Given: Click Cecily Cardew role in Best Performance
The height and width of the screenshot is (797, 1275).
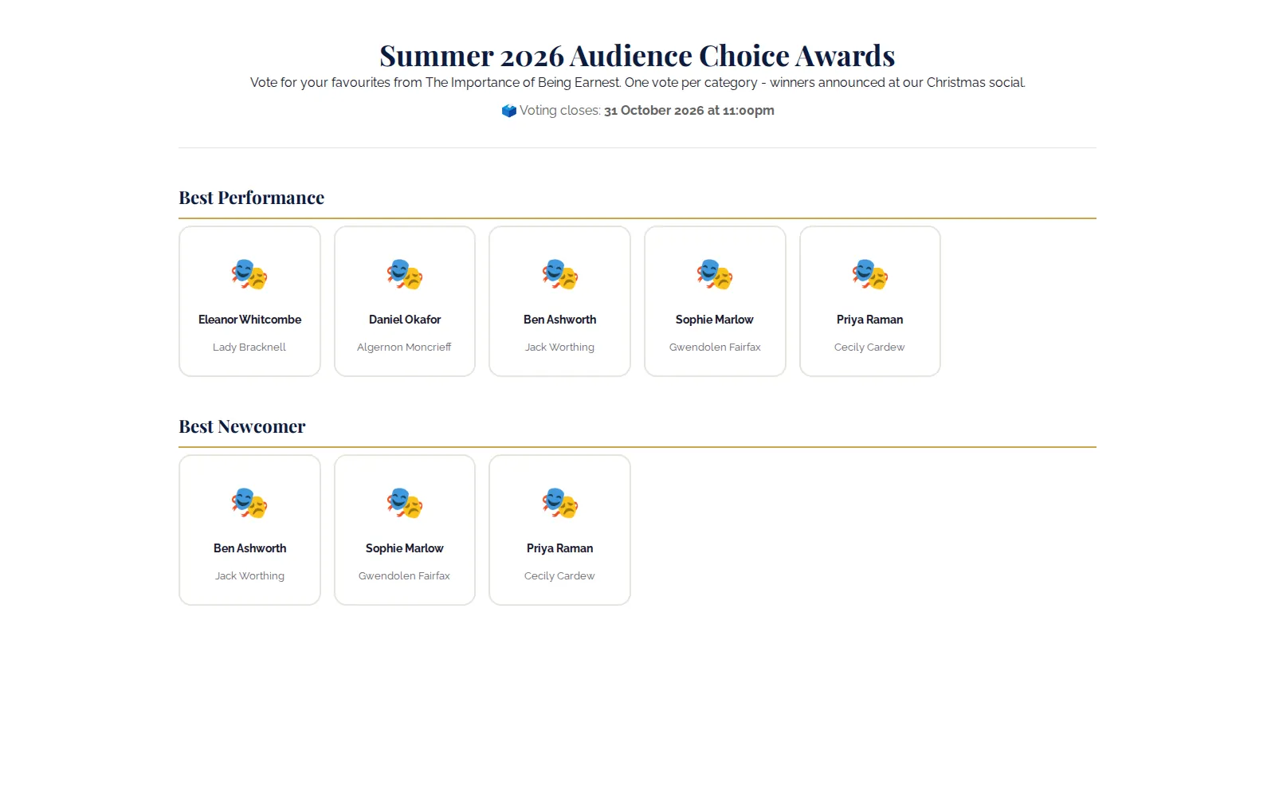Looking at the screenshot, I should pos(870,347).
